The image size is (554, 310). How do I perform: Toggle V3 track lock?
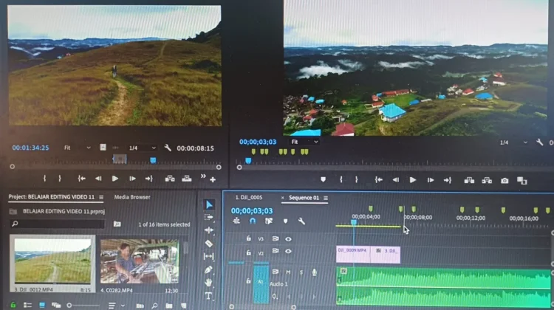click(249, 238)
